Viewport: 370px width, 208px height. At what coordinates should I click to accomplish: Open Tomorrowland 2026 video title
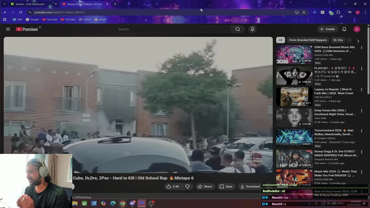click(x=334, y=132)
